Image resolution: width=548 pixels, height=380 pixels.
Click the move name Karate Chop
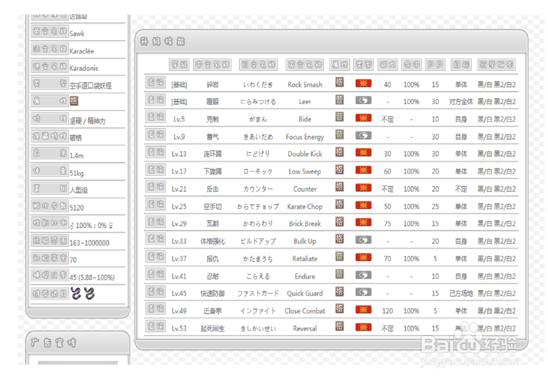(305, 207)
